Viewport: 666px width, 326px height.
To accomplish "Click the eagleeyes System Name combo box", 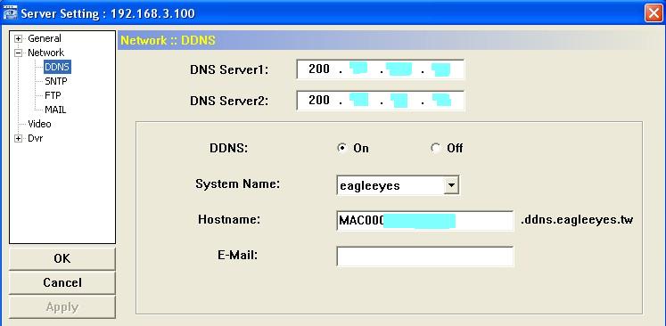I will coord(398,185).
